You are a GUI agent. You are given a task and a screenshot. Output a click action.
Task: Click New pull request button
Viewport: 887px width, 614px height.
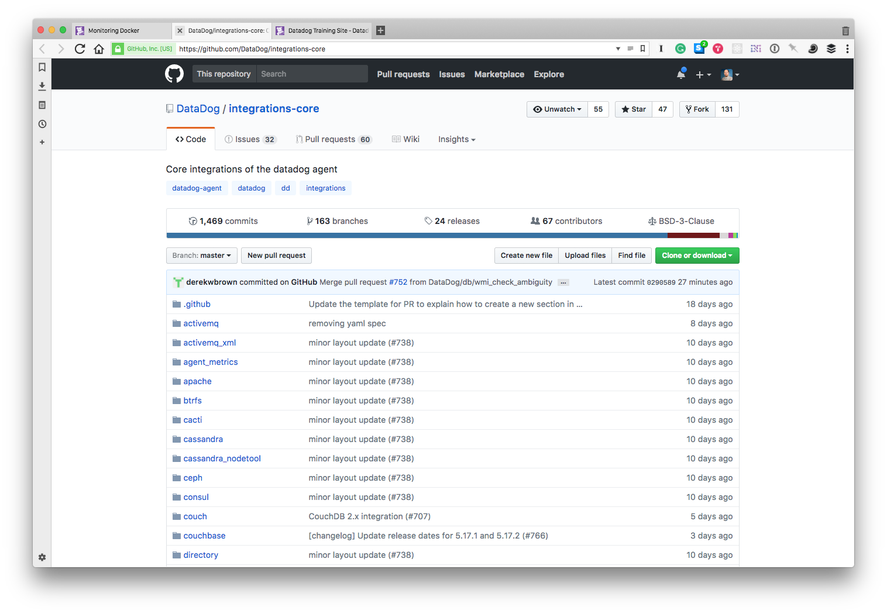coord(276,256)
